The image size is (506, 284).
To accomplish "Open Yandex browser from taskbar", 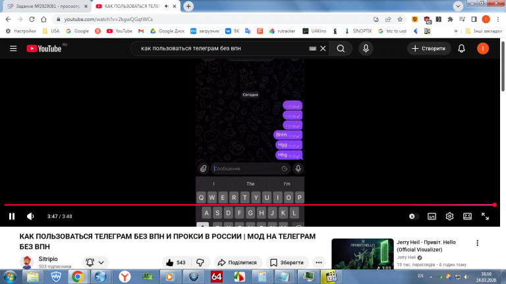I will [125, 277].
